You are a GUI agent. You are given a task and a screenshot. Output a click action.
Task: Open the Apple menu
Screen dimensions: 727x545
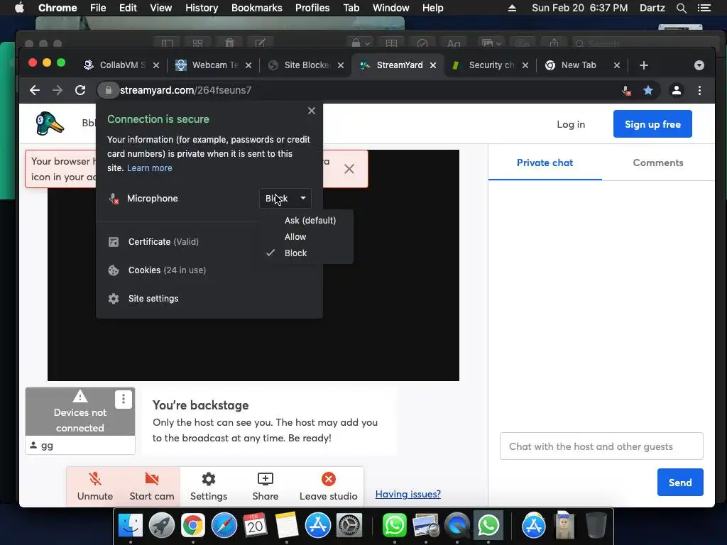click(19, 8)
